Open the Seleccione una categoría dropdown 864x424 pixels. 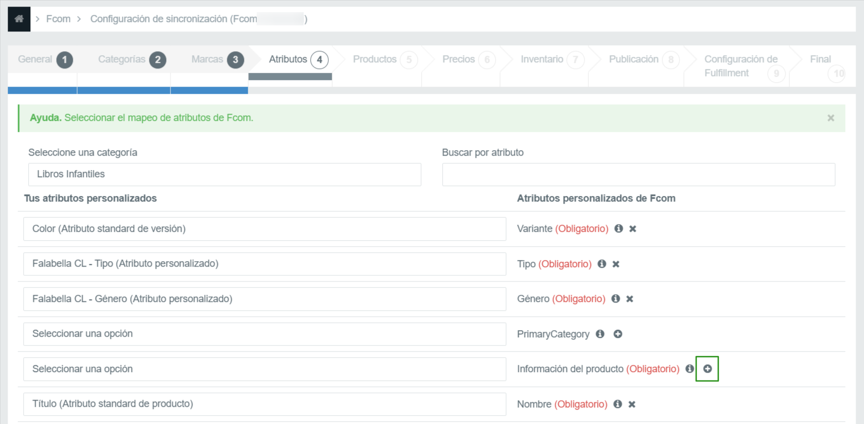[224, 174]
